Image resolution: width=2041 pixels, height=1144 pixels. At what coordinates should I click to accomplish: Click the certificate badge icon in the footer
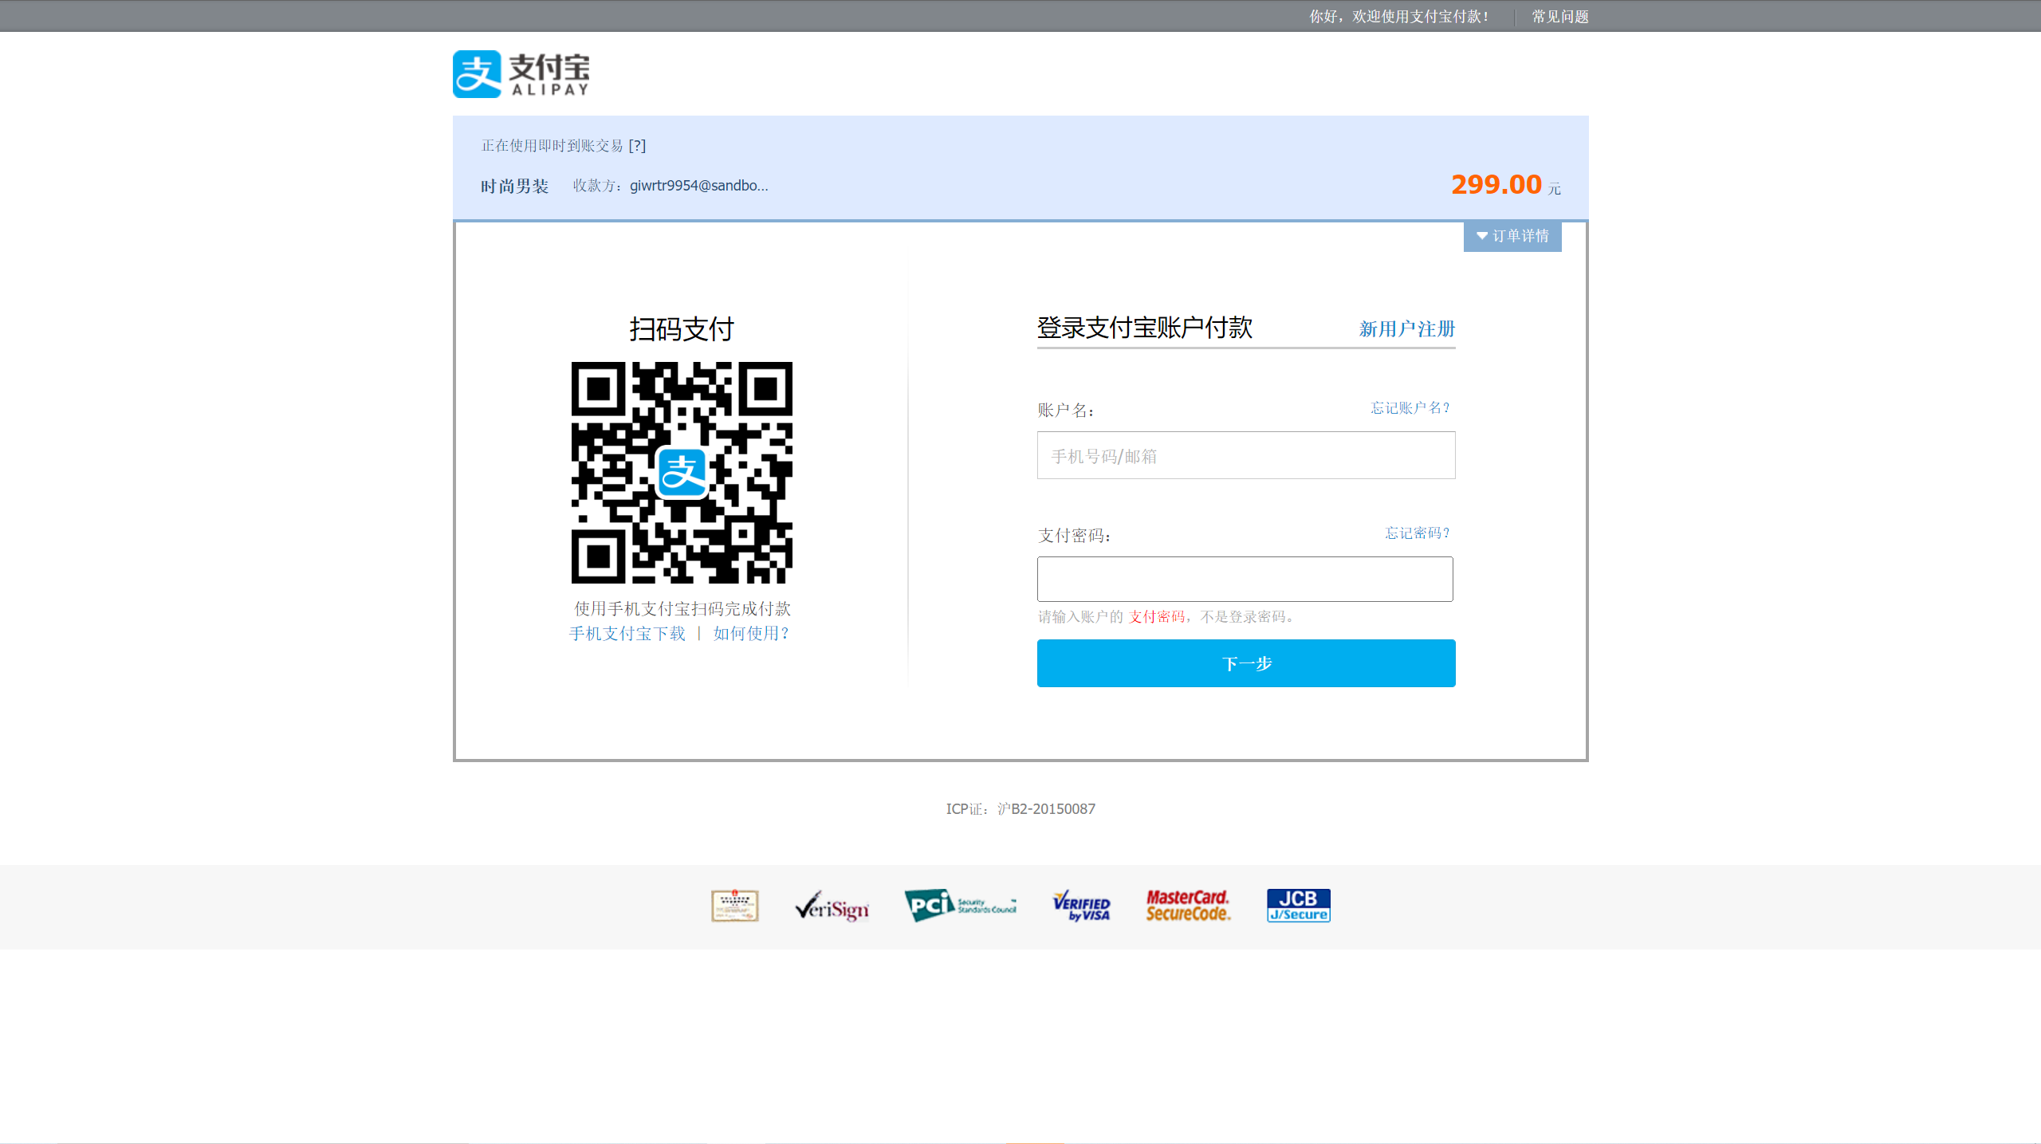point(734,906)
